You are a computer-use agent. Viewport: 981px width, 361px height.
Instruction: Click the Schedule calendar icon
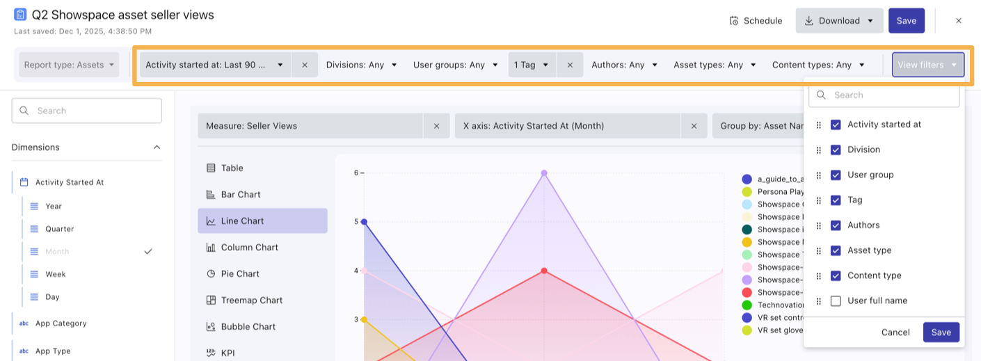733,21
